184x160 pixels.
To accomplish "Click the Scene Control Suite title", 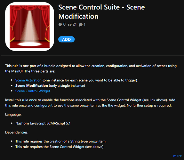I will point(101,12).
